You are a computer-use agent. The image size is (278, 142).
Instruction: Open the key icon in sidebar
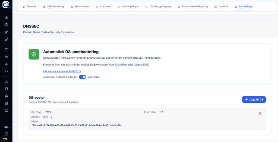point(6,40)
